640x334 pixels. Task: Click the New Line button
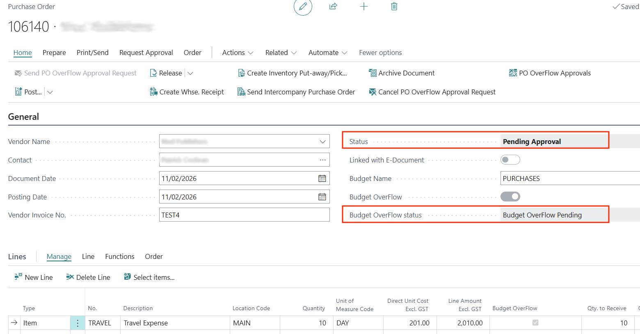coord(34,277)
